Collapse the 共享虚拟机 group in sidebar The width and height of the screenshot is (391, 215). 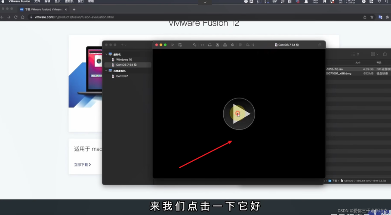[x=106, y=71]
